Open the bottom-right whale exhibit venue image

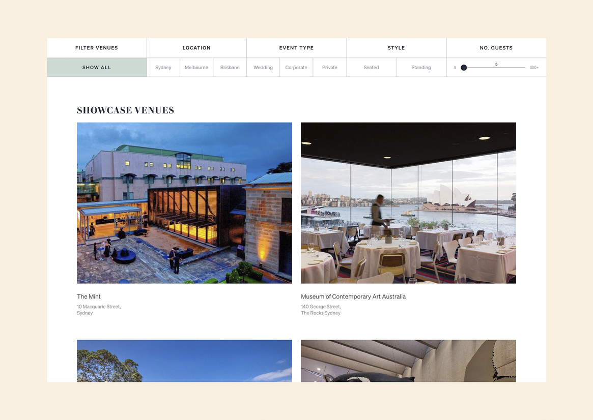(x=408, y=361)
